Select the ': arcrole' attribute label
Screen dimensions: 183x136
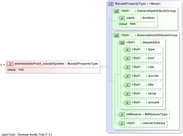[x=152, y=76]
